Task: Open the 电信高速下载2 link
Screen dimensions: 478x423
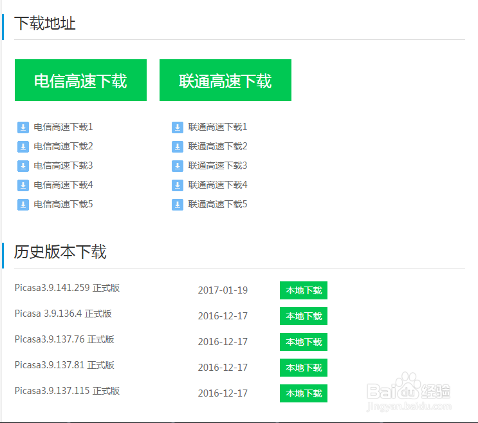Action: point(63,146)
